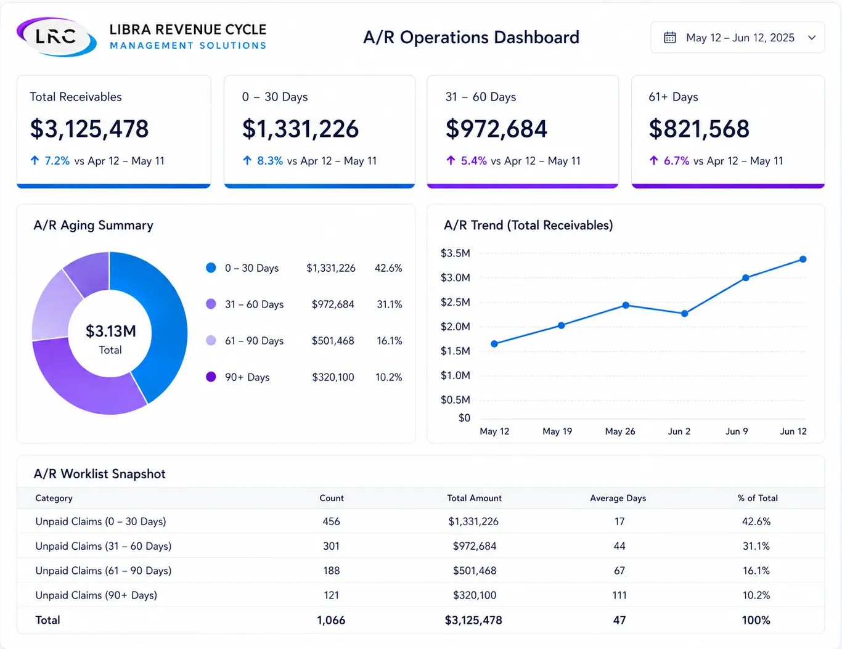Sort by the Total Amount column header
The height and width of the screenshot is (649, 842).
tap(474, 498)
